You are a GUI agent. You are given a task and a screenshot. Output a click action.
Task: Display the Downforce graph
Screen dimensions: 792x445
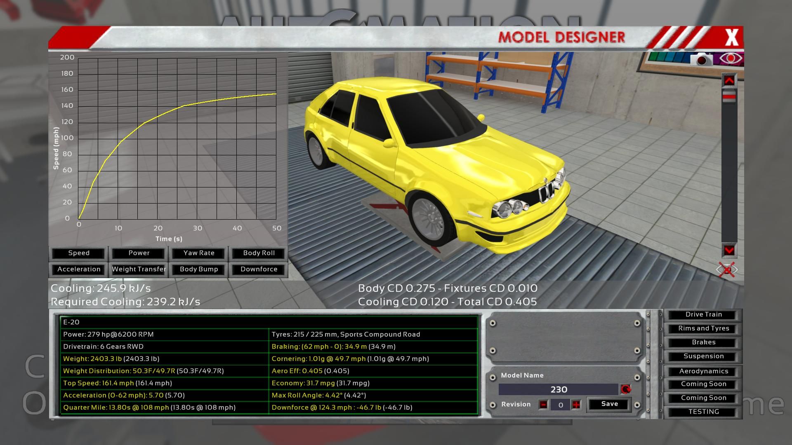point(259,269)
